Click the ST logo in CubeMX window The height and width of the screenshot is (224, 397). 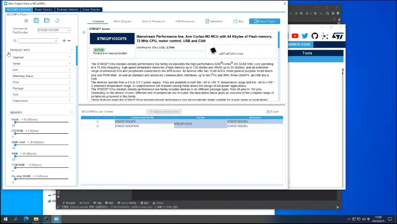click(337, 36)
